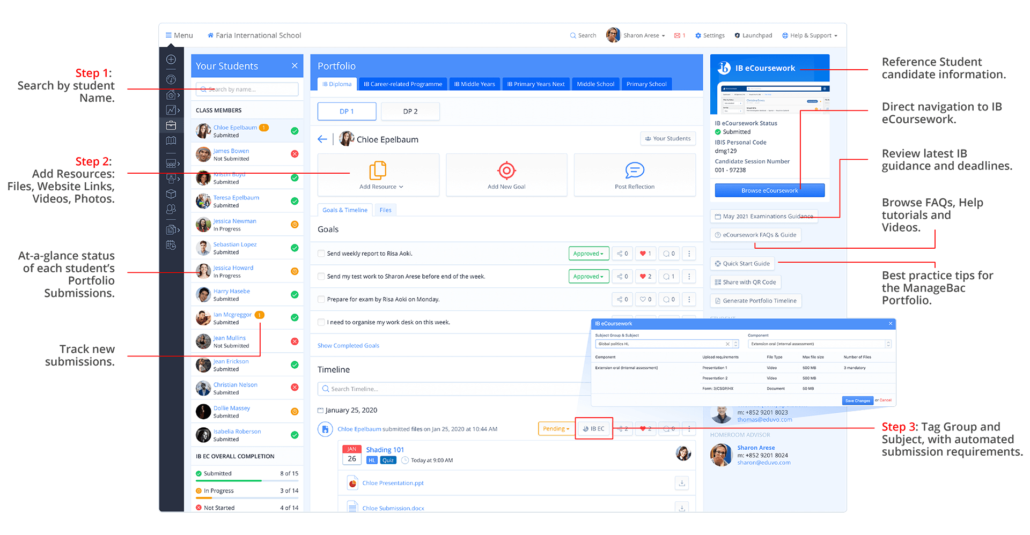Switch to IB Career-related Programme tab
Viewport: 1030px width, 535px height.
[403, 84]
